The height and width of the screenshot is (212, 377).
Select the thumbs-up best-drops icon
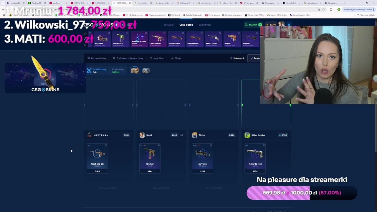click(x=85, y=39)
